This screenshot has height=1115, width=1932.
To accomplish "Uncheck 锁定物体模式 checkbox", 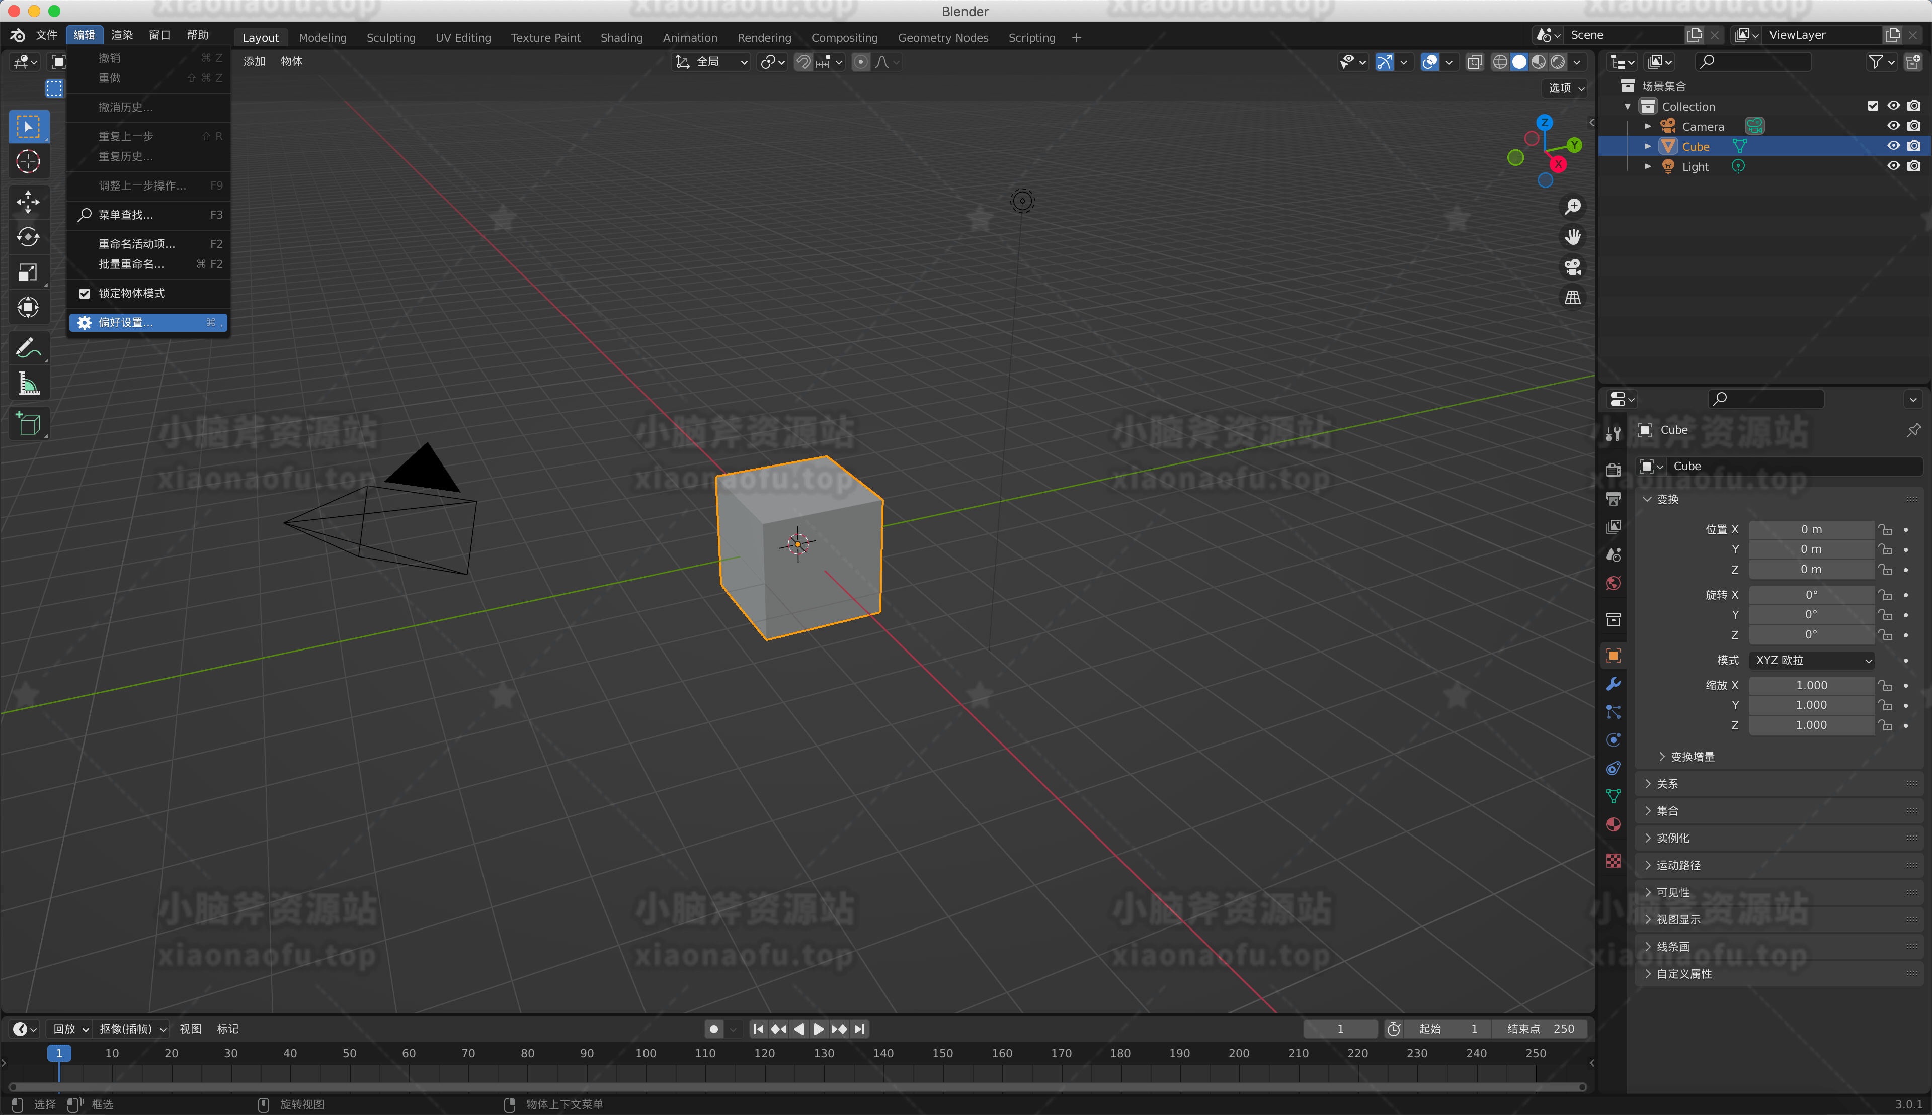I will click(x=85, y=293).
